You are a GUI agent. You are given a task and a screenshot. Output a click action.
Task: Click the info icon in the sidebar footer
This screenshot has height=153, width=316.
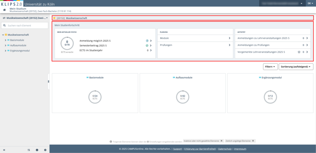[x=37, y=150]
